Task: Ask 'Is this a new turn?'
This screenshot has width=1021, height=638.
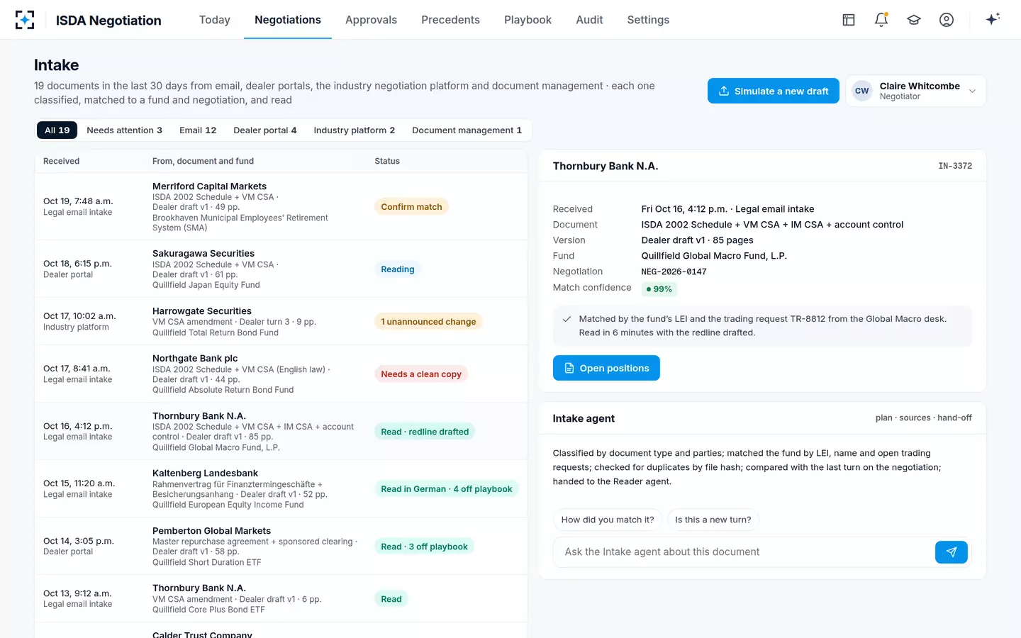Action: (x=713, y=520)
